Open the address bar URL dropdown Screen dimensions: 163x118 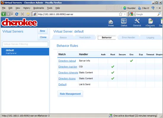pos(125,14)
